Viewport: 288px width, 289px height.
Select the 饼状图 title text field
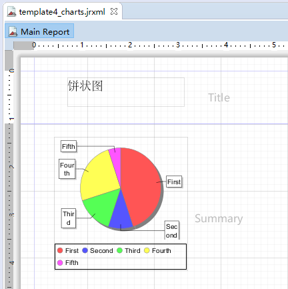(126, 92)
